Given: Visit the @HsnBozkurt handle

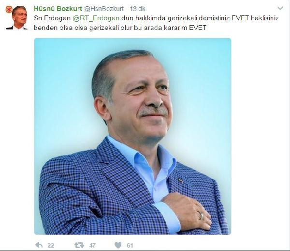Looking at the screenshot, I should [x=104, y=9].
